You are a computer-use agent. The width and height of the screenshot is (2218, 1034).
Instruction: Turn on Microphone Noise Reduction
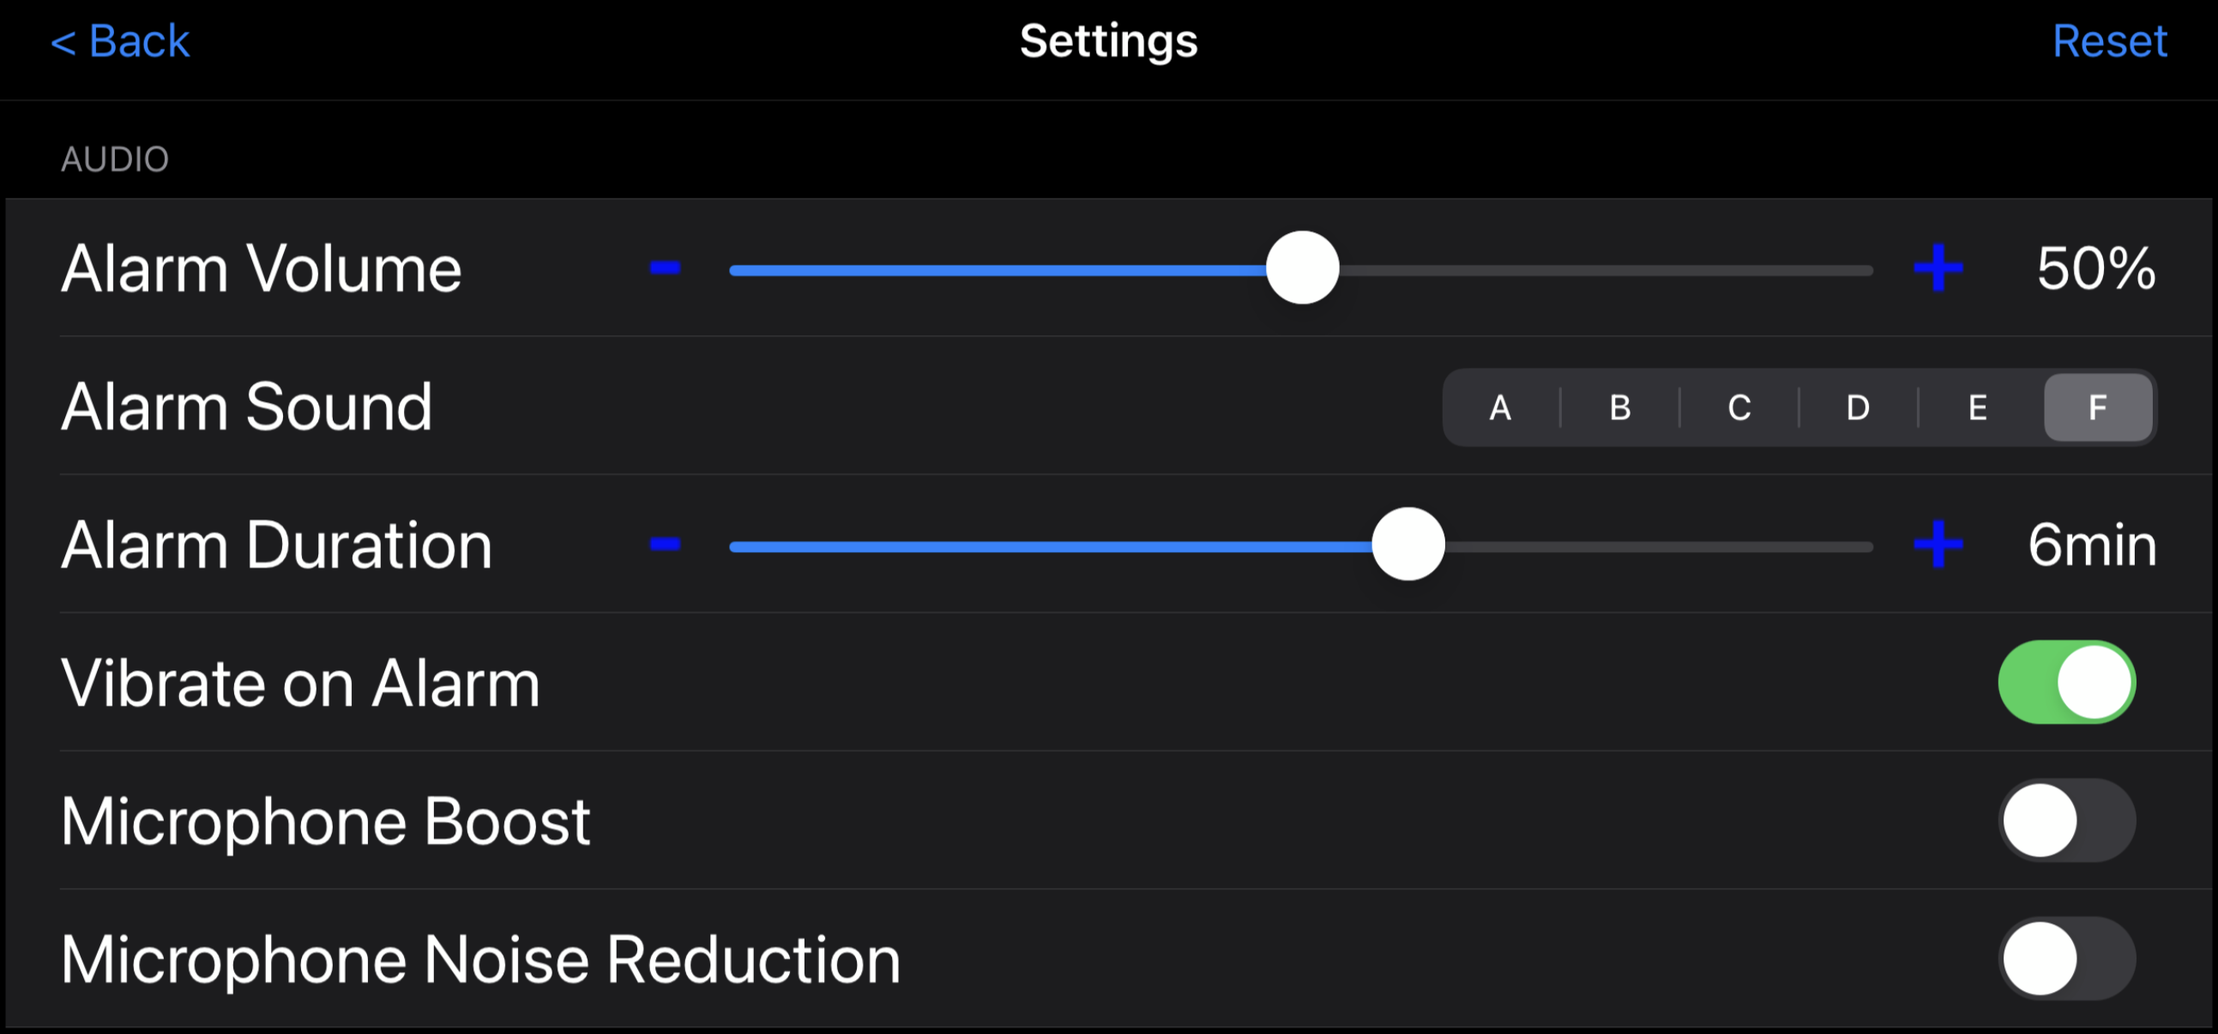coord(2065,959)
